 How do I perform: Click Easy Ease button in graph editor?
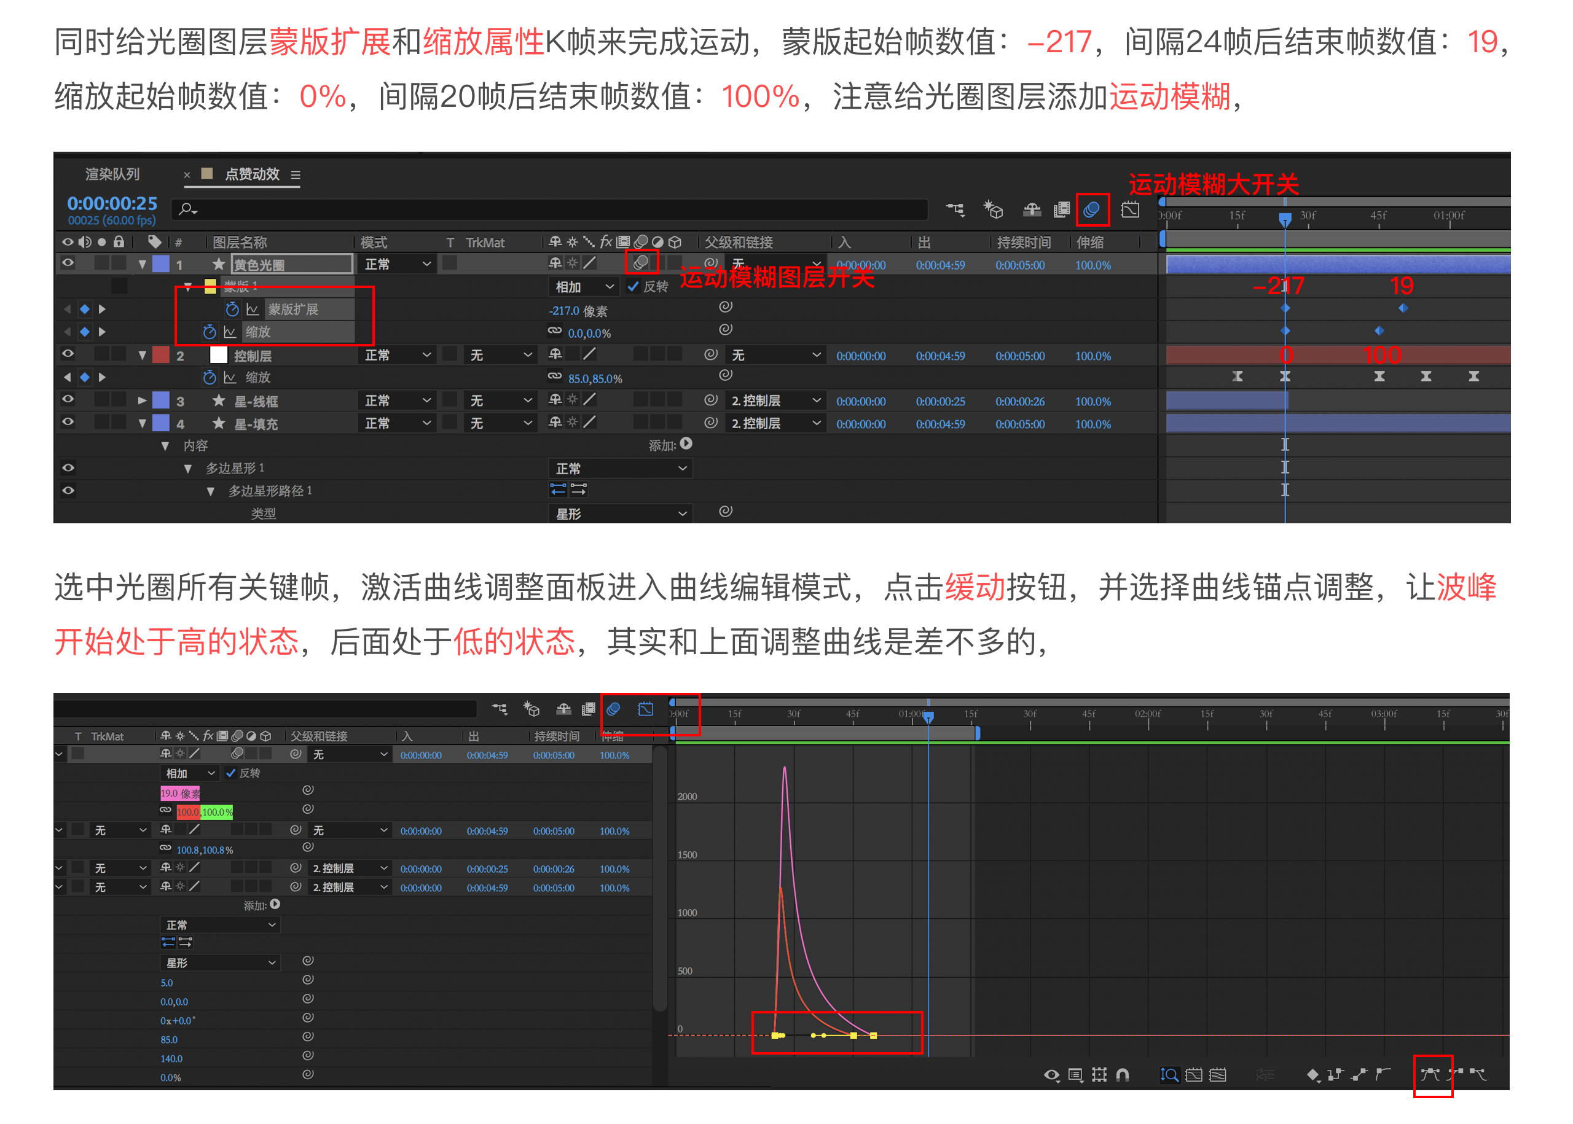(1429, 1075)
